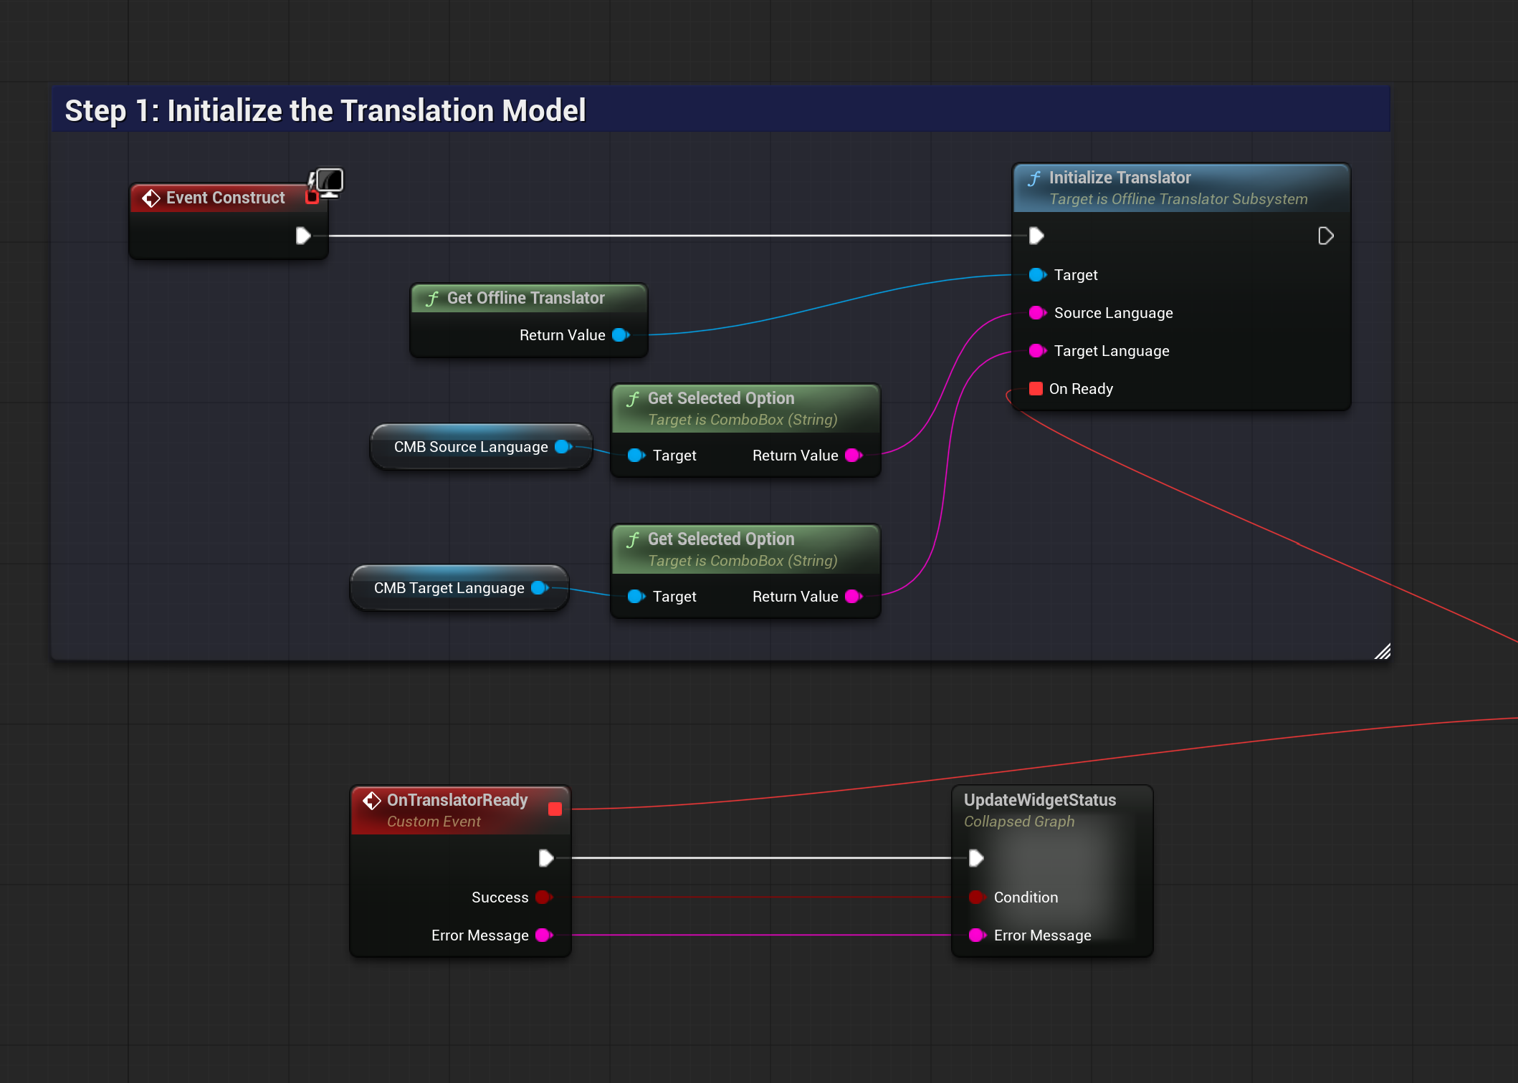This screenshot has width=1518, height=1083.
Task: Click Get Offline Translator Return Value pin
Action: click(x=621, y=335)
